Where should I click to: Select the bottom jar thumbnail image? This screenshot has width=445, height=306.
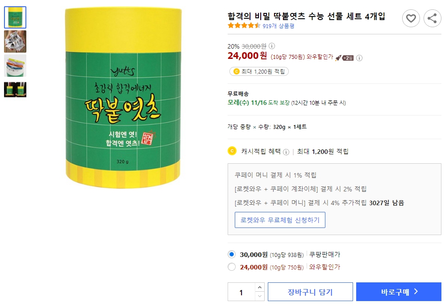pyautogui.click(x=15, y=89)
